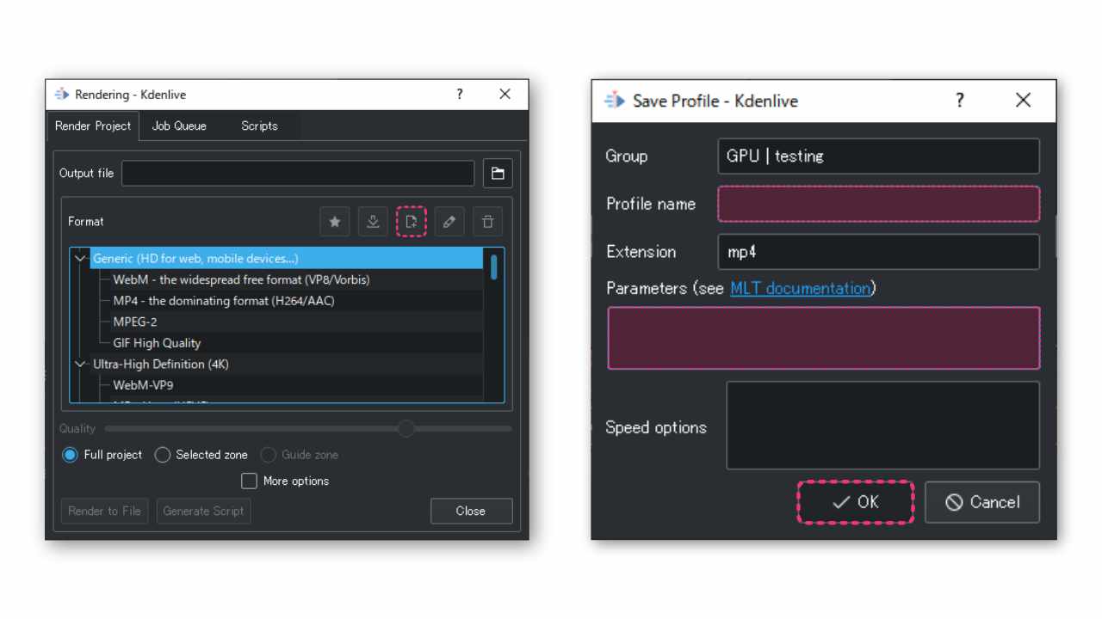Enable the More options checkbox

tap(249, 481)
